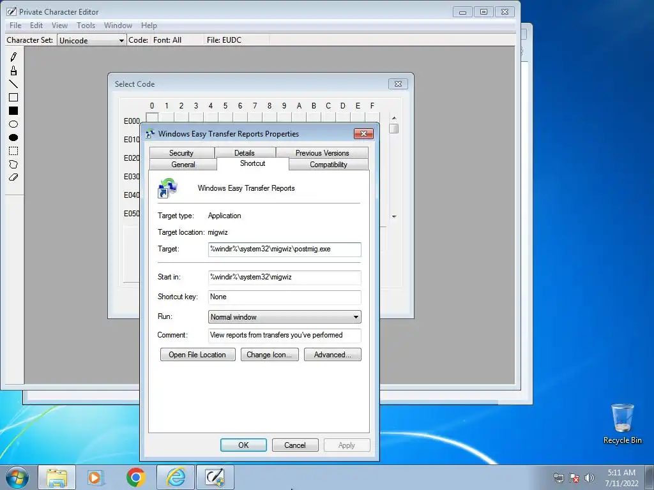Activate the Eraser tool

pyautogui.click(x=13, y=177)
